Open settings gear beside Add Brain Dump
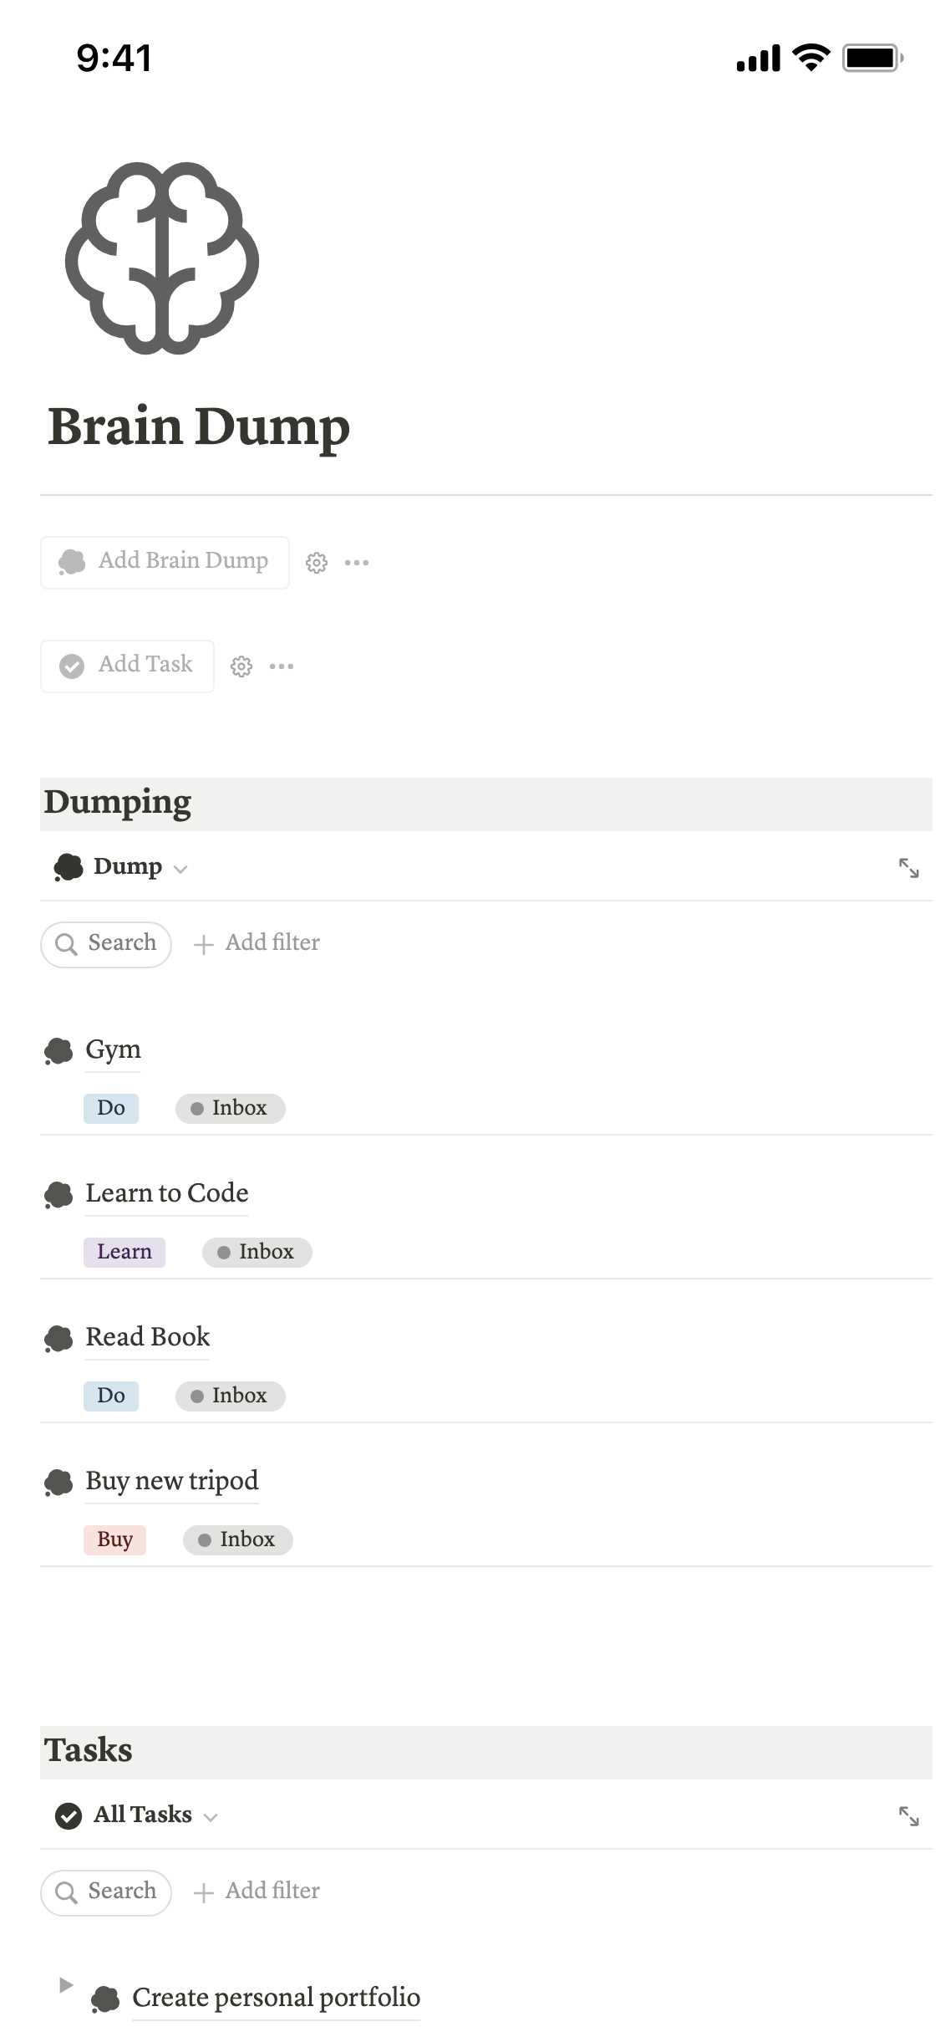 tap(316, 563)
